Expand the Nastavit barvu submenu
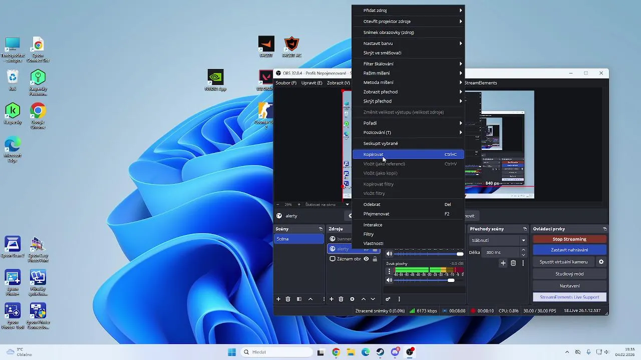Image resolution: width=641 pixels, height=360 pixels. click(409, 43)
